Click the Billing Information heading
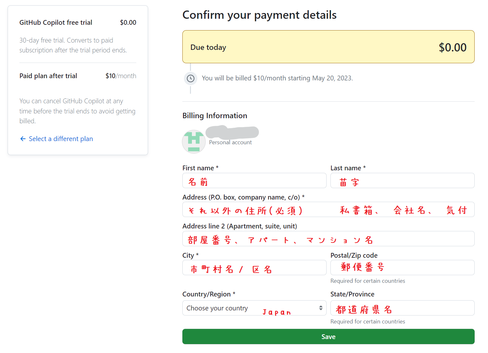Image resolution: width=488 pixels, height=353 pixels. [214, 115]
